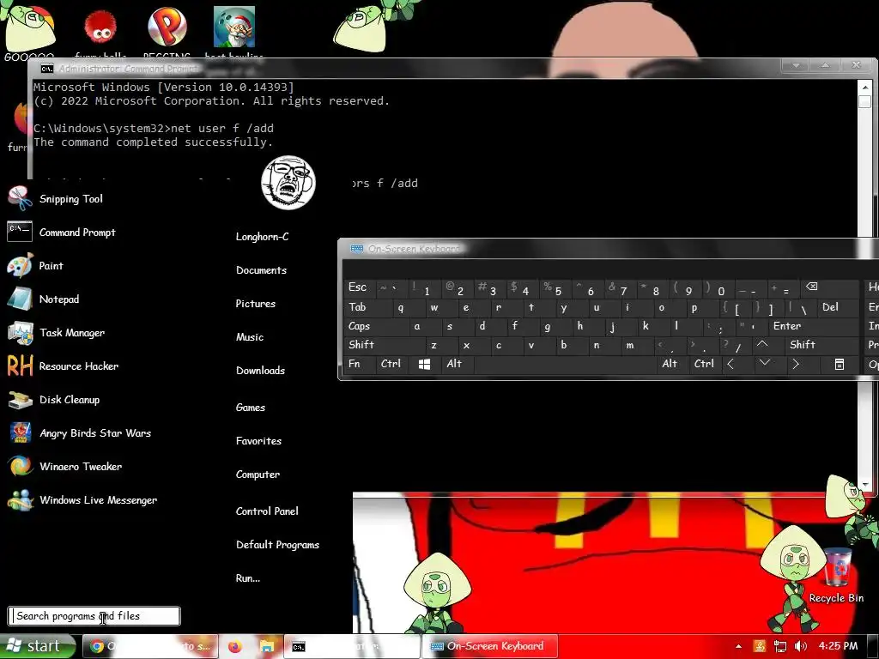Image resolution: width=879 pixels, height=659 pixels.
Task: Click the menu key on on-screen keyboard
Action: coord(840,364)
